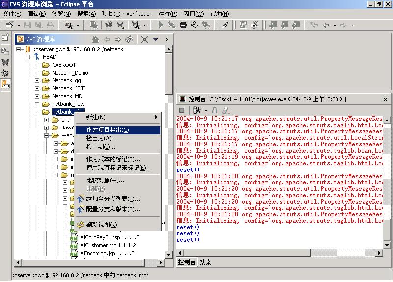
Task: Click the pen search icon in toolbar
Action: pyautogui.click(x=225, y=25)
